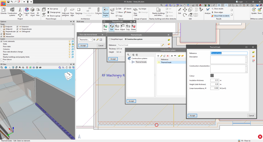Toggle the Endpoint snap checkbox

[x=1, y=26]
